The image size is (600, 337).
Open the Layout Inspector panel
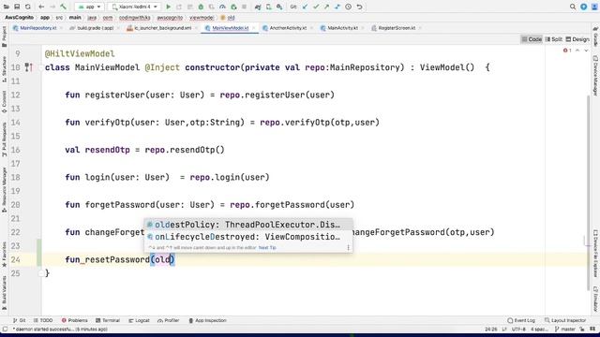(x=565, y=320)
